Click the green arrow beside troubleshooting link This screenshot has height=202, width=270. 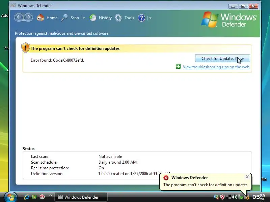tap(178, 66)
